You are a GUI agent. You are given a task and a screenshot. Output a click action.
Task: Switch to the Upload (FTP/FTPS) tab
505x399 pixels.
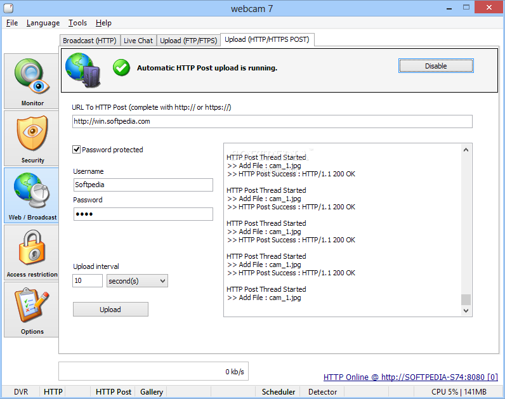tap(188, 41)
